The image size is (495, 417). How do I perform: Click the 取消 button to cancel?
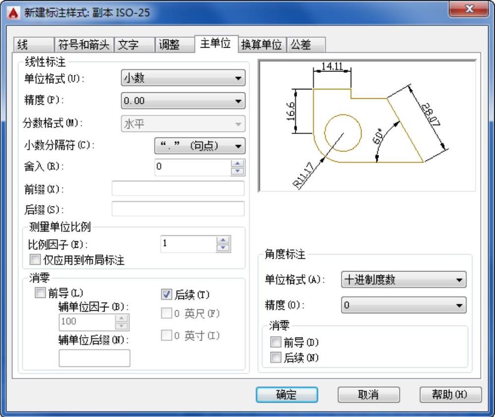pos(368,395)
